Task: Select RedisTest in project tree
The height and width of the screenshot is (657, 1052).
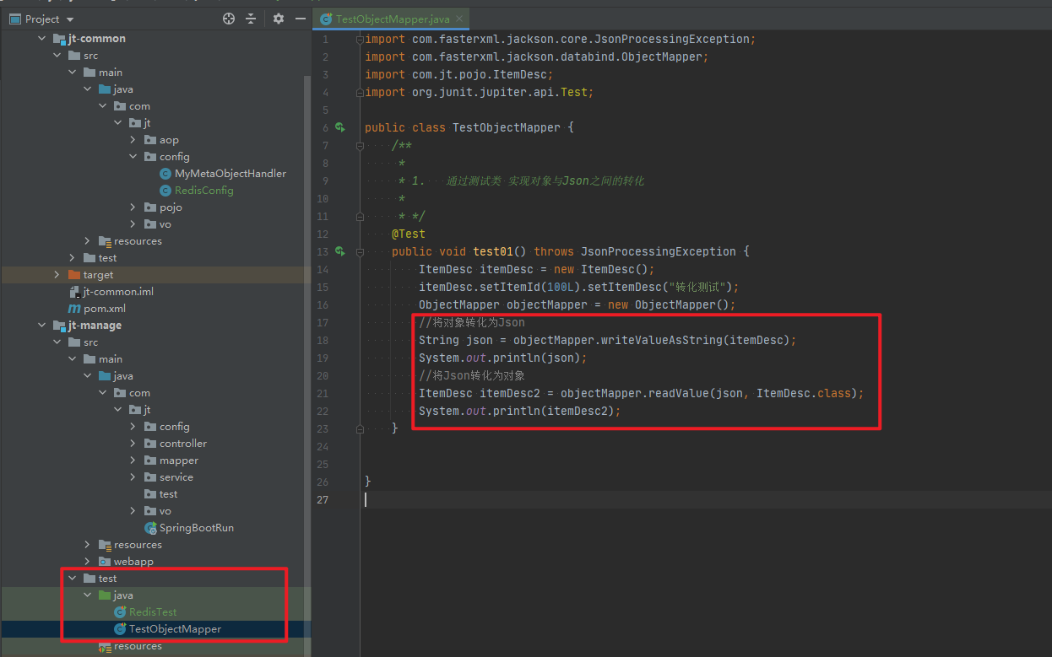Action: coord(153,612)
